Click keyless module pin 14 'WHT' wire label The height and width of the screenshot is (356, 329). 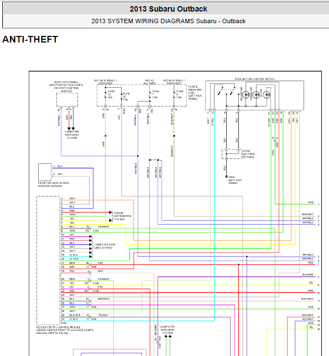pyautogui.click(x=72, y=251)
